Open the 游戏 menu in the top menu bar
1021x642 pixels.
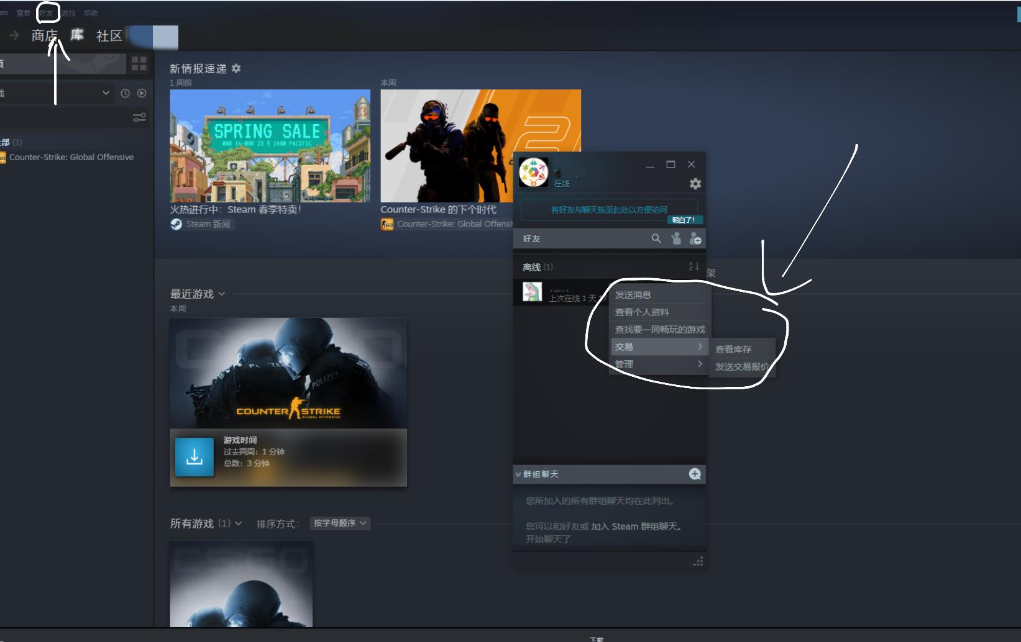(68, 13)
